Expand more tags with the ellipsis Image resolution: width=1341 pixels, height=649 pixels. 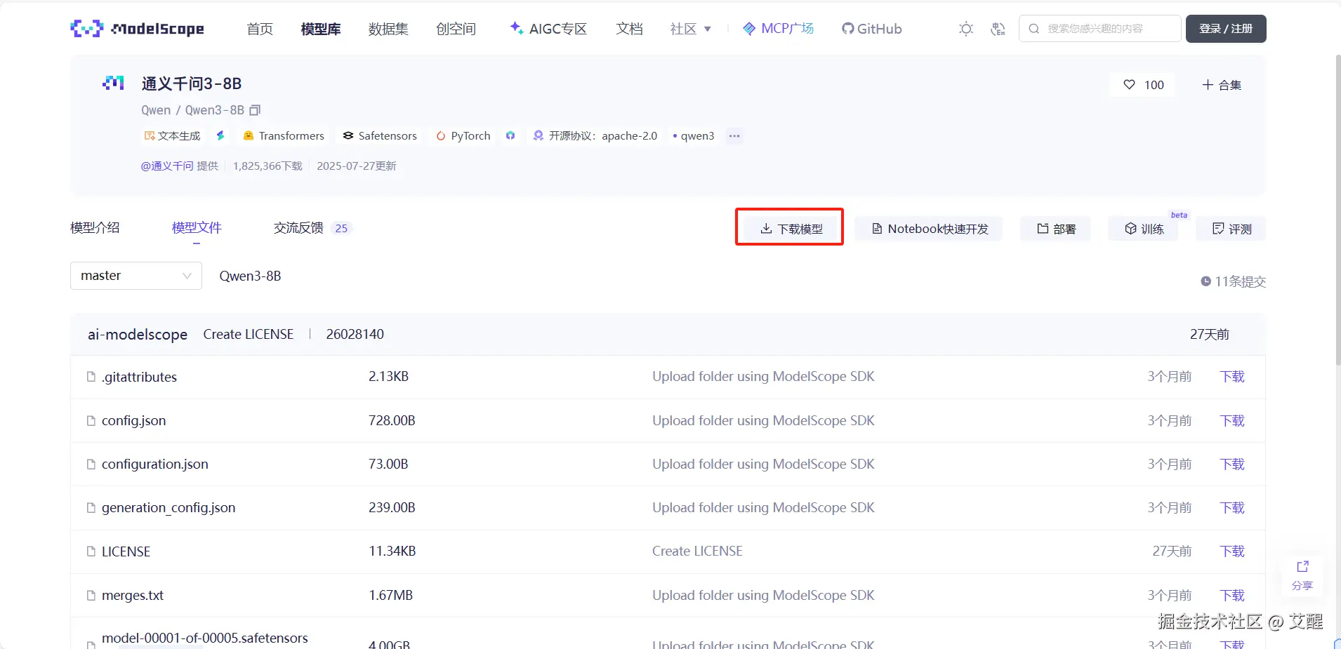pos(734,135)
